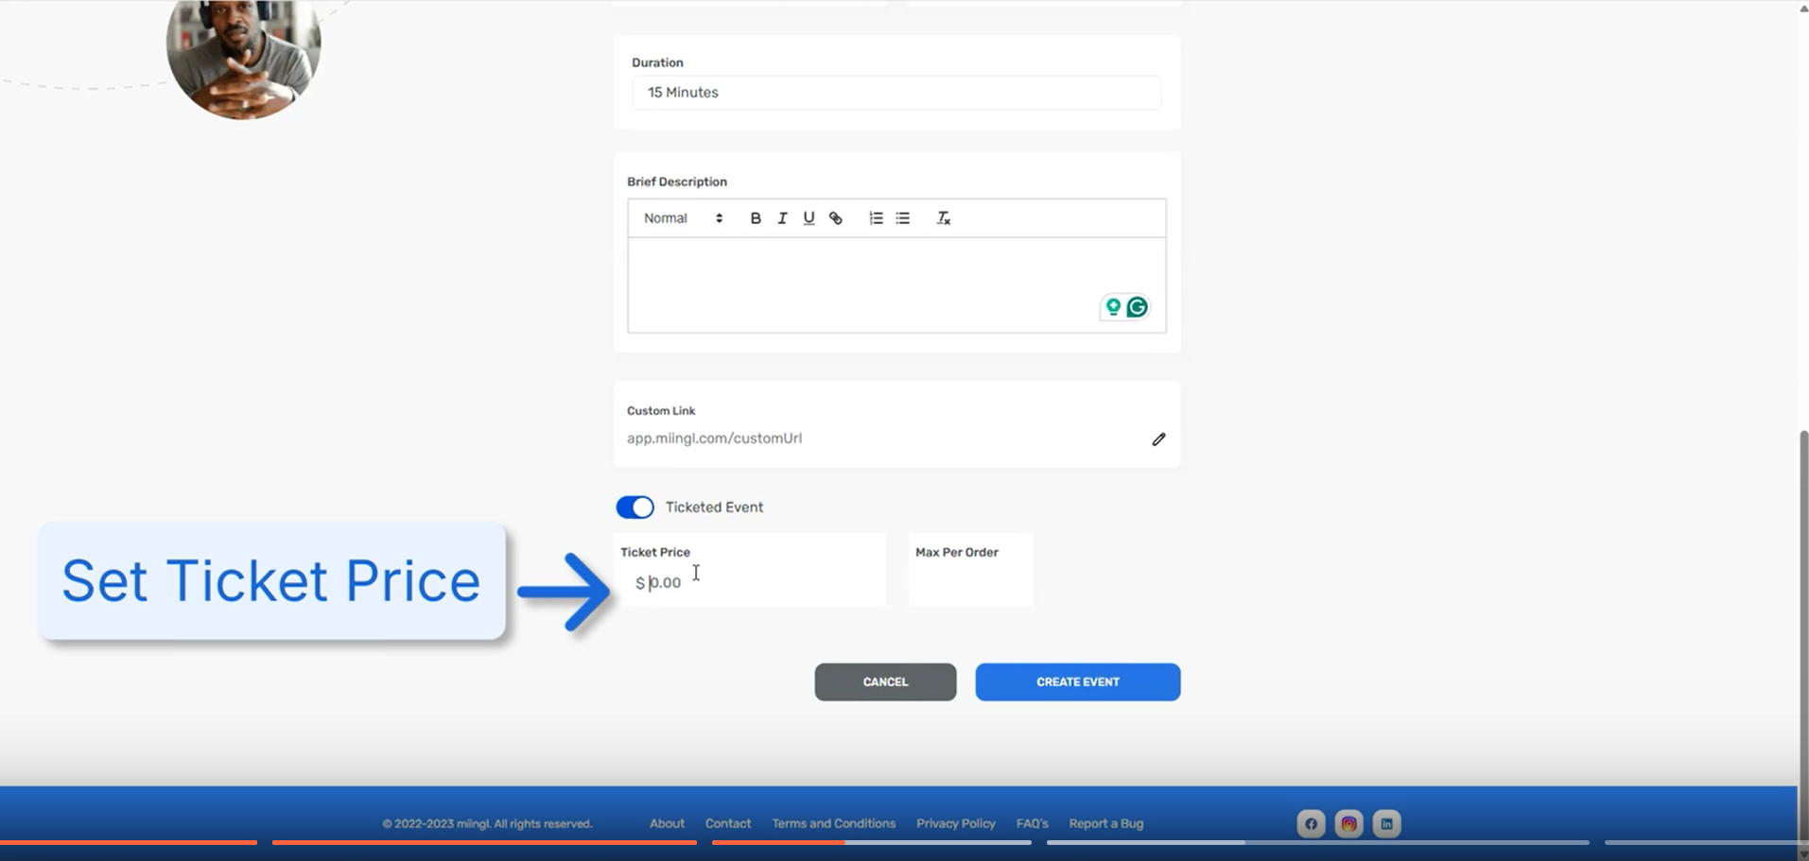
Task: Start a bulleted list in description
Action: coord(903,218)
